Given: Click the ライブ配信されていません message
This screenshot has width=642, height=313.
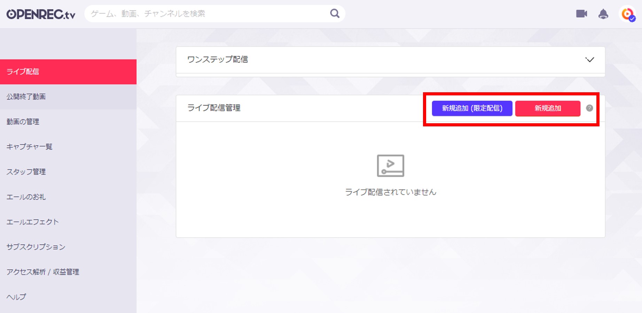Looking at the screenshot, I should [390, 192].
